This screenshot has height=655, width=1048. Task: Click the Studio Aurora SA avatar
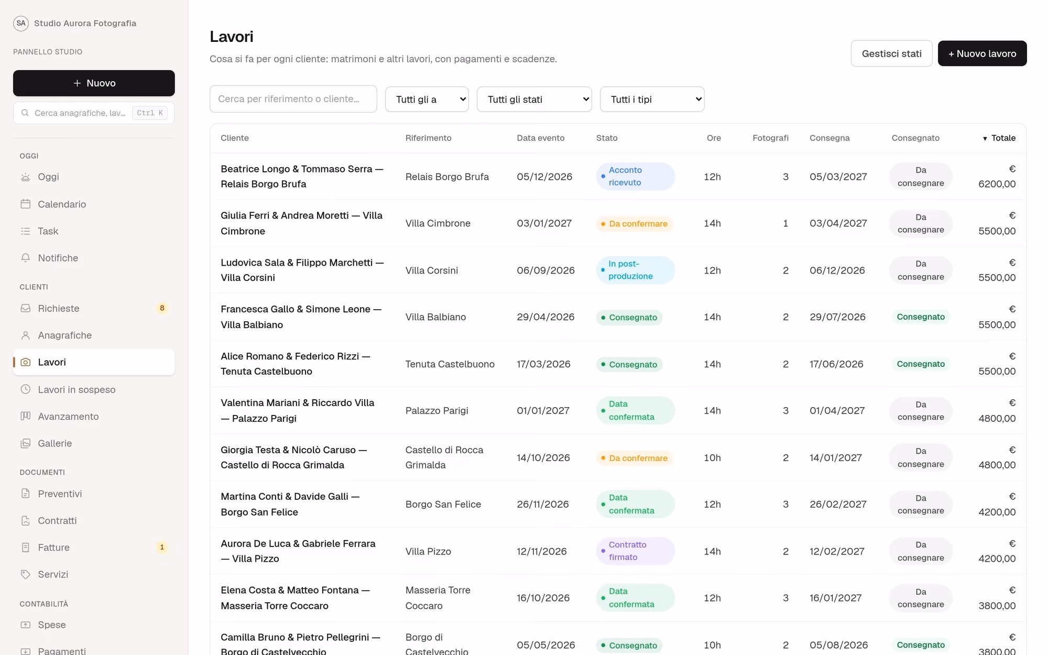pyautogui.click(x=21, y=23)
